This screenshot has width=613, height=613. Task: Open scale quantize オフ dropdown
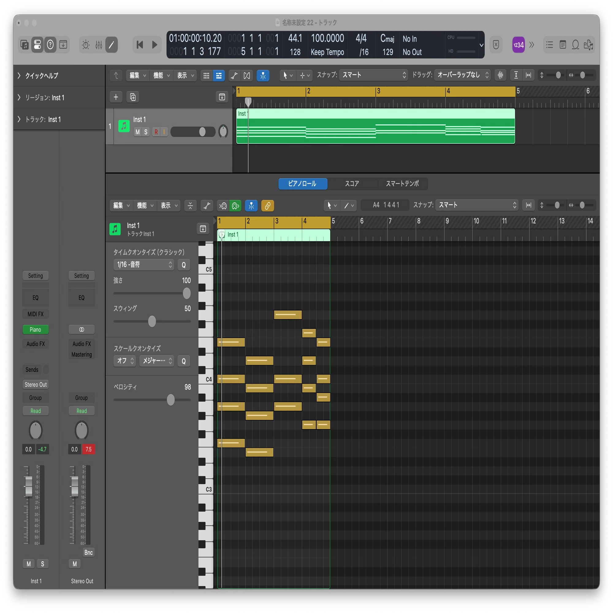point(125,361)
